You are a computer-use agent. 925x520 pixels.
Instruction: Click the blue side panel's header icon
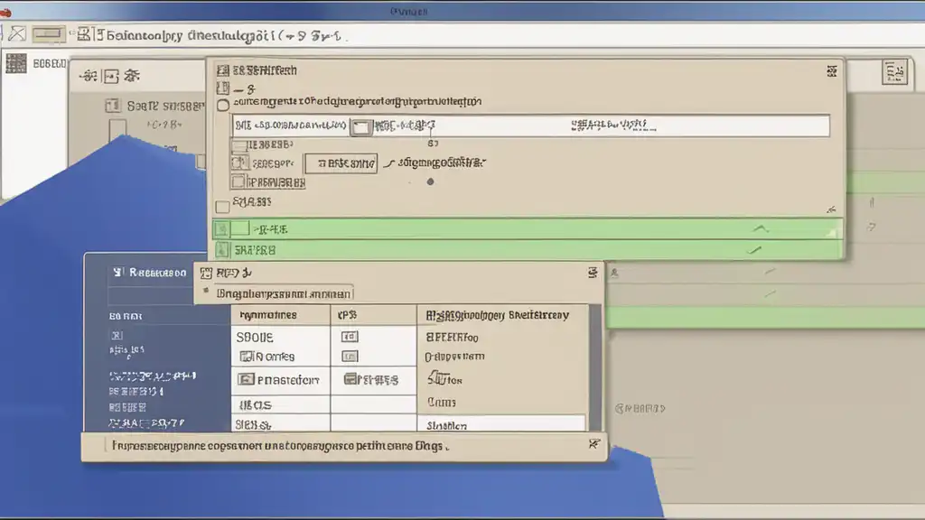tap(118, 272)
